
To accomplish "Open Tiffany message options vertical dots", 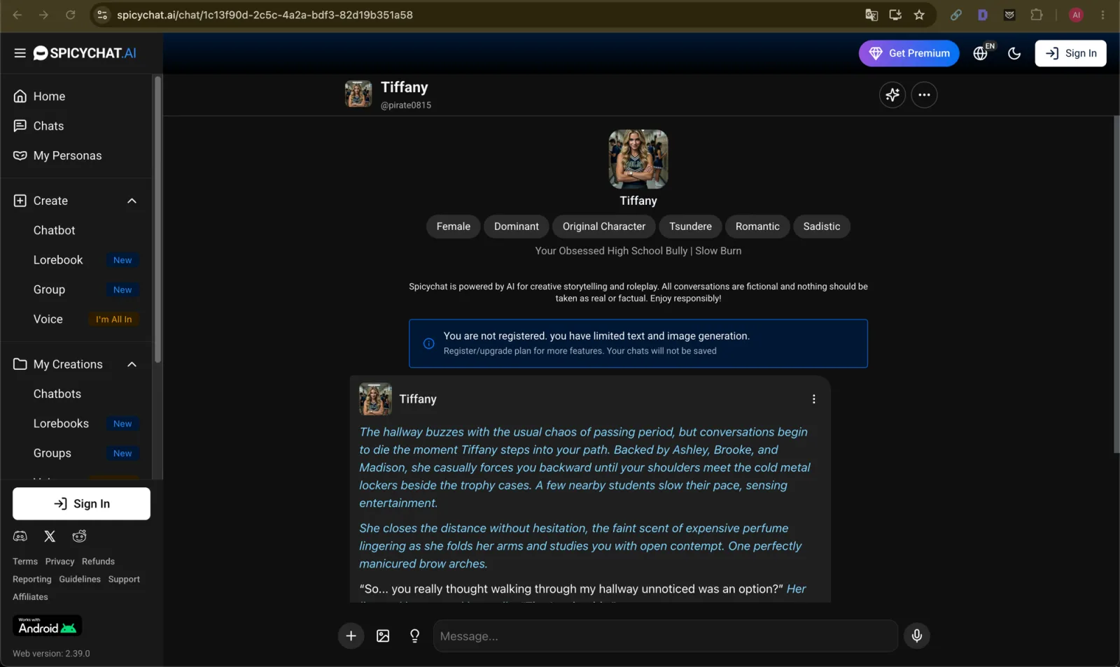I will 813,399.
